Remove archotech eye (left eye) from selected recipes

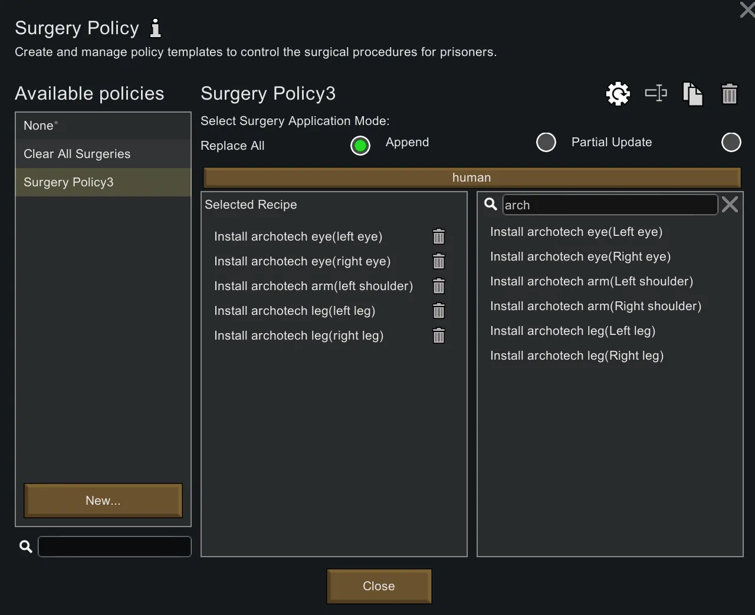point(439,236)
